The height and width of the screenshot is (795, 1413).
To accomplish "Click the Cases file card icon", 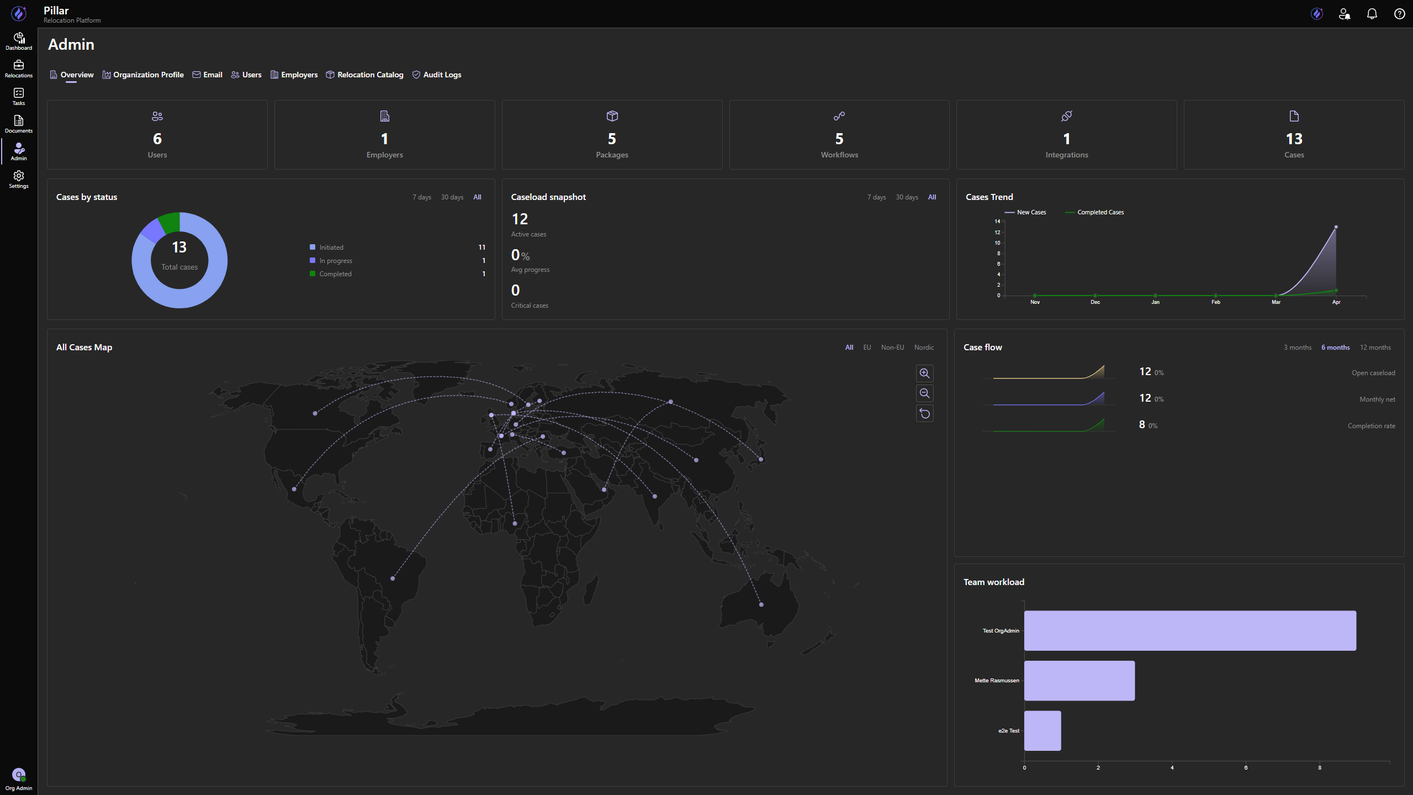I will pos(1294,116).
